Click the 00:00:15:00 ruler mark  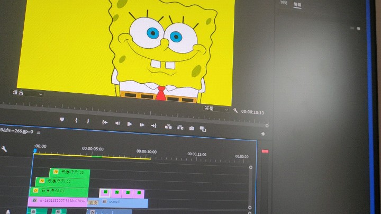(x=197, y=154)
